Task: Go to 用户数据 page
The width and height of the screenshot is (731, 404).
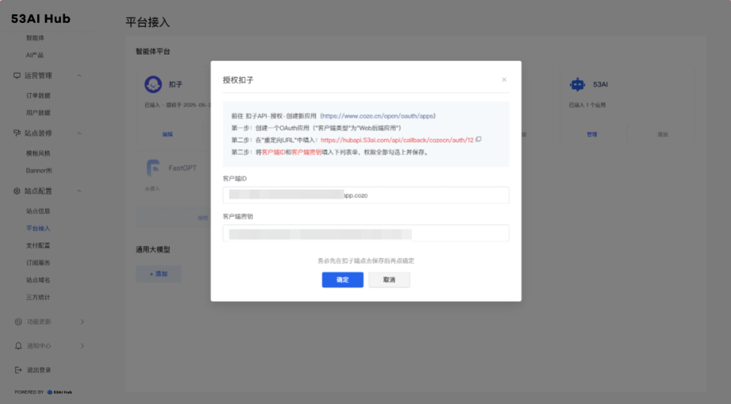Action: [38, 113]
